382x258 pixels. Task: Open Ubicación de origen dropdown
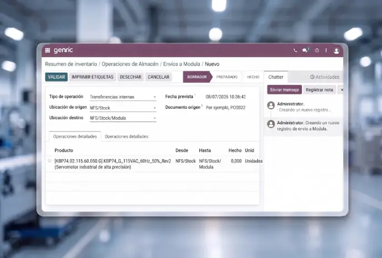pyautogui.click(x=123, y=108)
